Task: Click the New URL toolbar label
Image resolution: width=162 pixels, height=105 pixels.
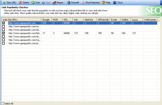Action: coord(11,3)
